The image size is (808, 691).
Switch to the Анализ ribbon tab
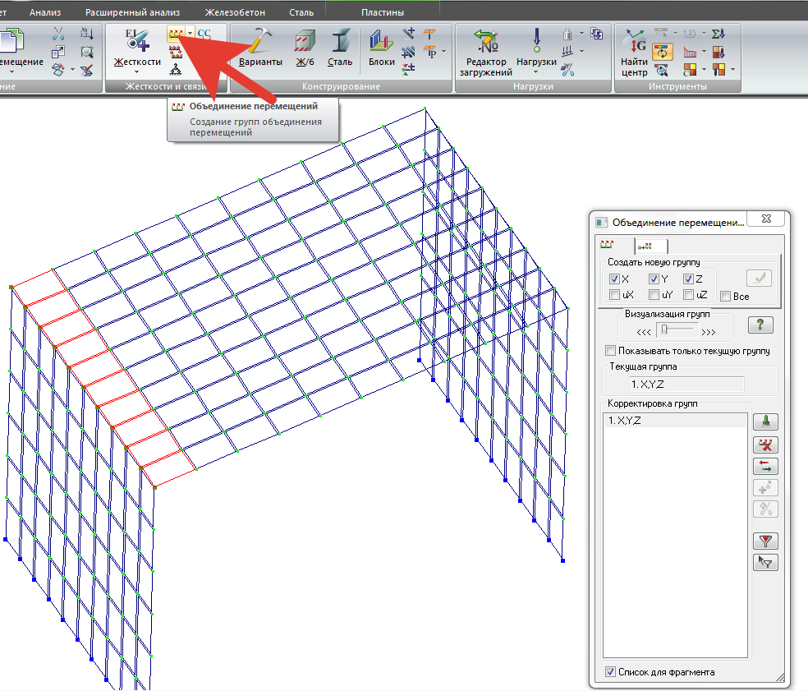pos(45,12)
